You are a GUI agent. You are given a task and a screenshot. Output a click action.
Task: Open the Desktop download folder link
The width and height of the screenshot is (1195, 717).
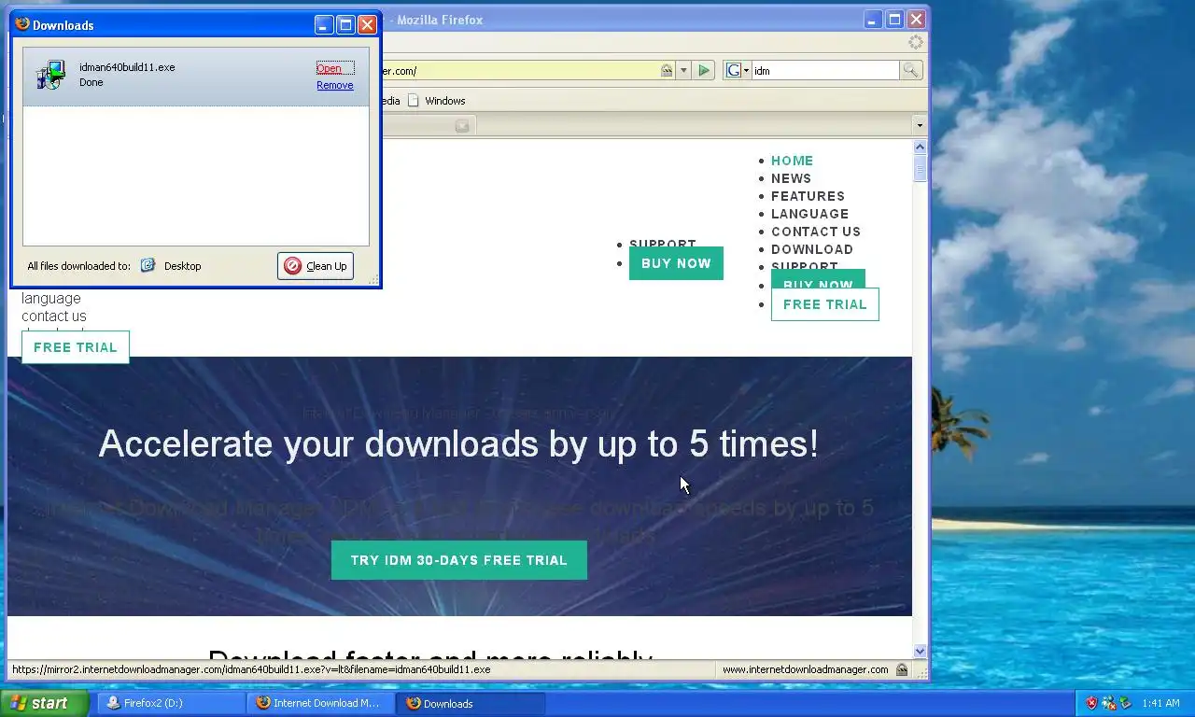point(182,266)
